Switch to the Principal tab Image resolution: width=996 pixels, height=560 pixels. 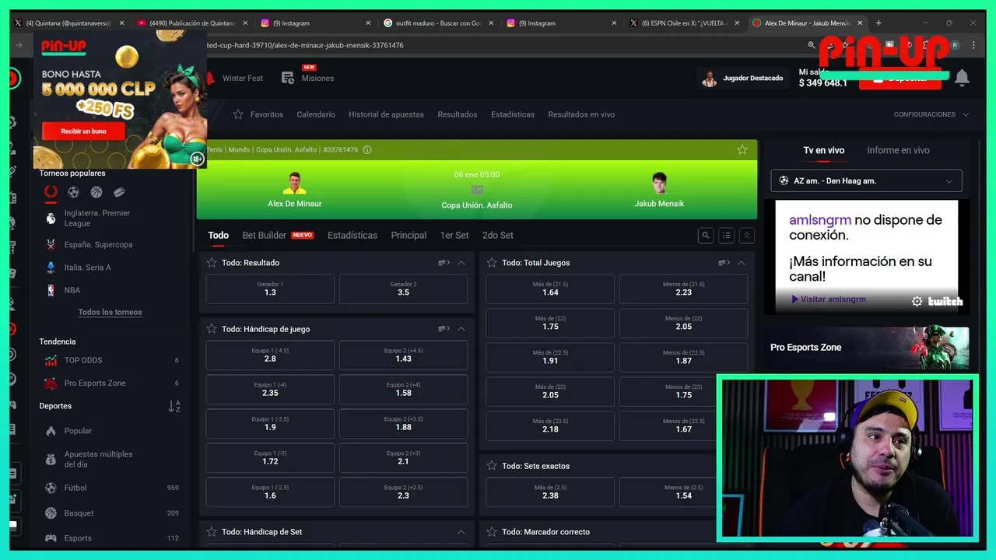coord(409,235)
